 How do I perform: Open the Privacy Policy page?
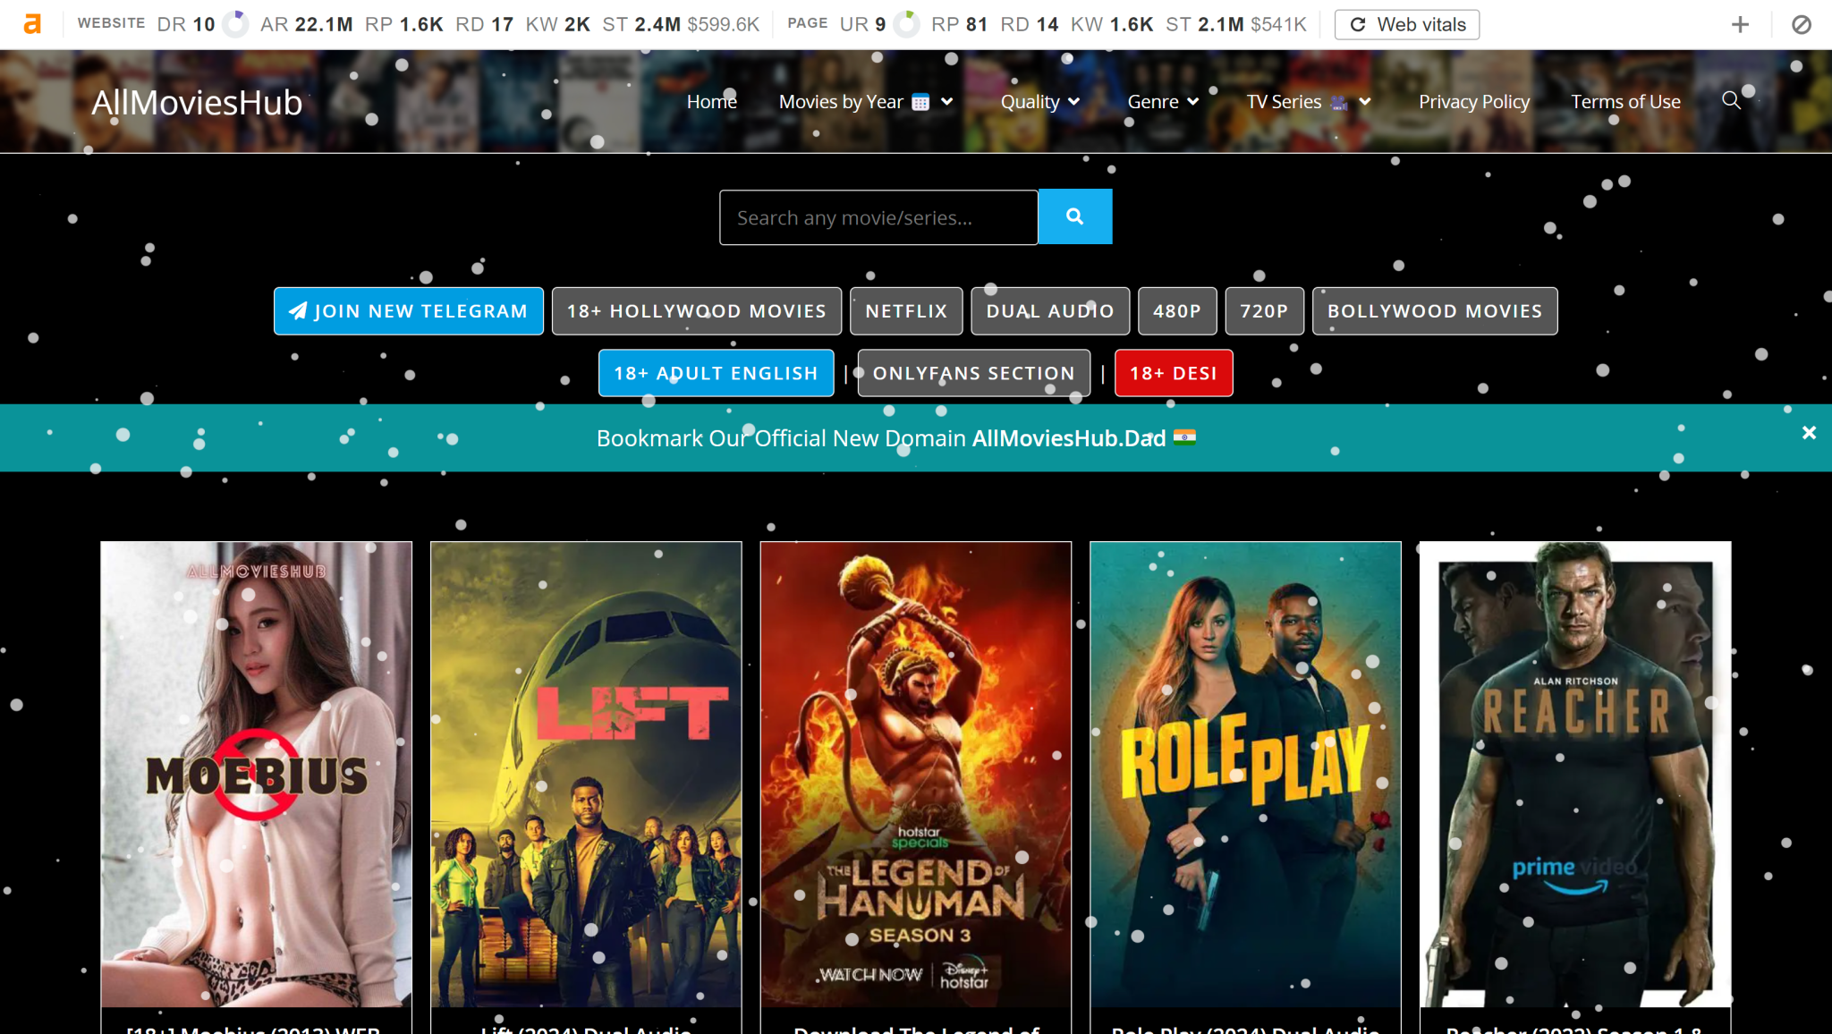(1474, 102)
